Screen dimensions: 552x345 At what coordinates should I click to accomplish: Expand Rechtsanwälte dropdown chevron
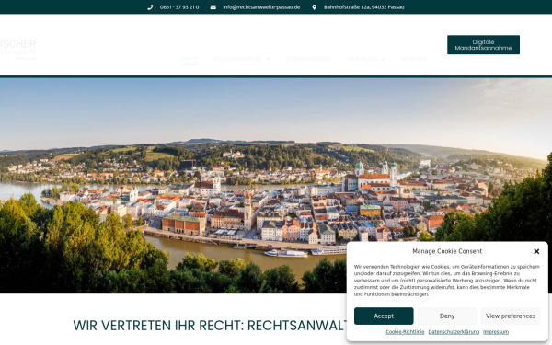pos(269,59)
